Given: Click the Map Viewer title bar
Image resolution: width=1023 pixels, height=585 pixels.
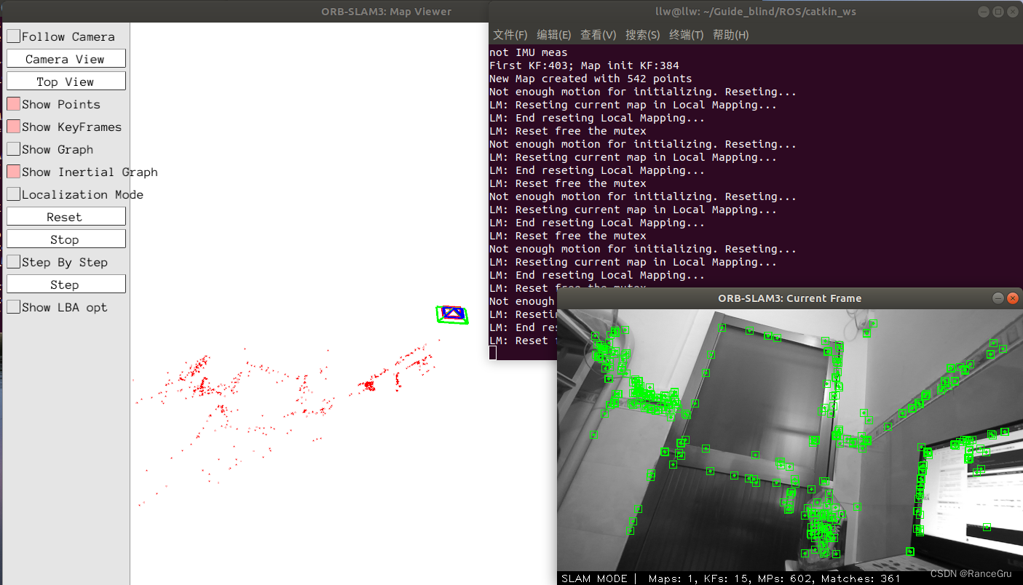Looking at the screenshot, I should (x=244, y=11).
